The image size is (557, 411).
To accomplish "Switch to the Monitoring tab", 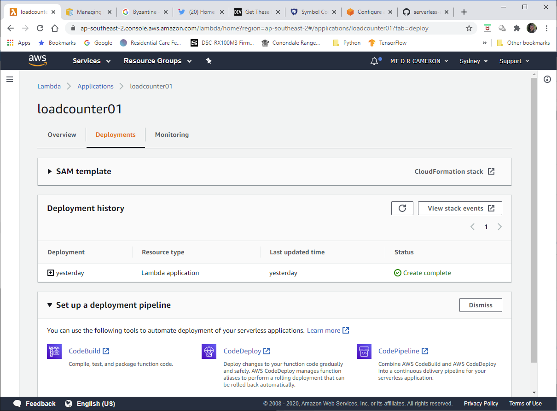I will coord(172,135).
